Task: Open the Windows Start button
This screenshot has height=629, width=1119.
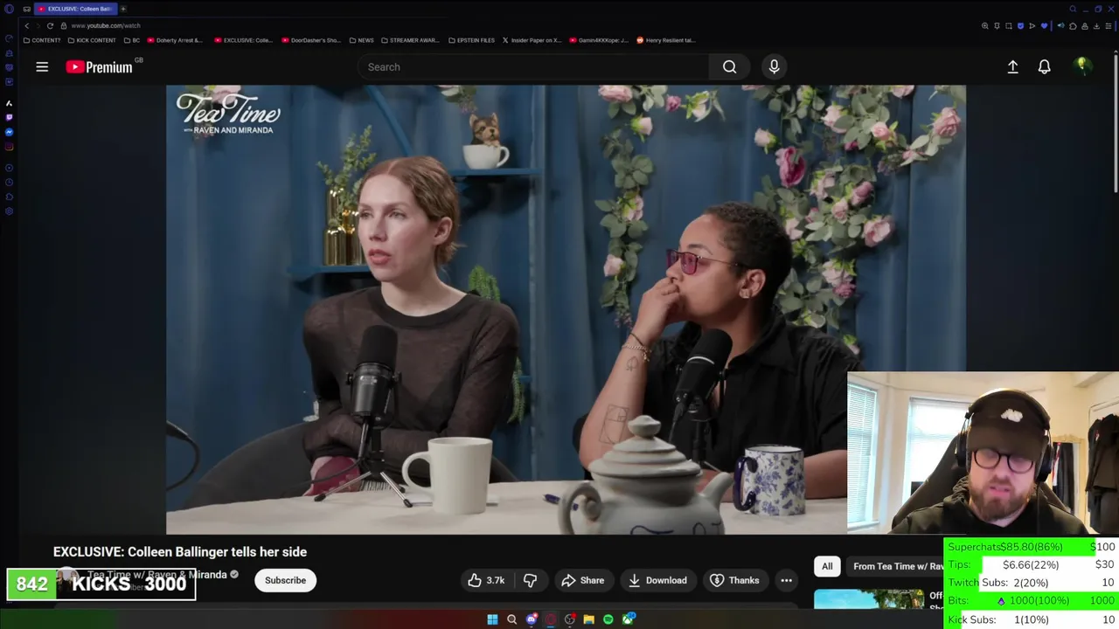Action: point(492,619)
